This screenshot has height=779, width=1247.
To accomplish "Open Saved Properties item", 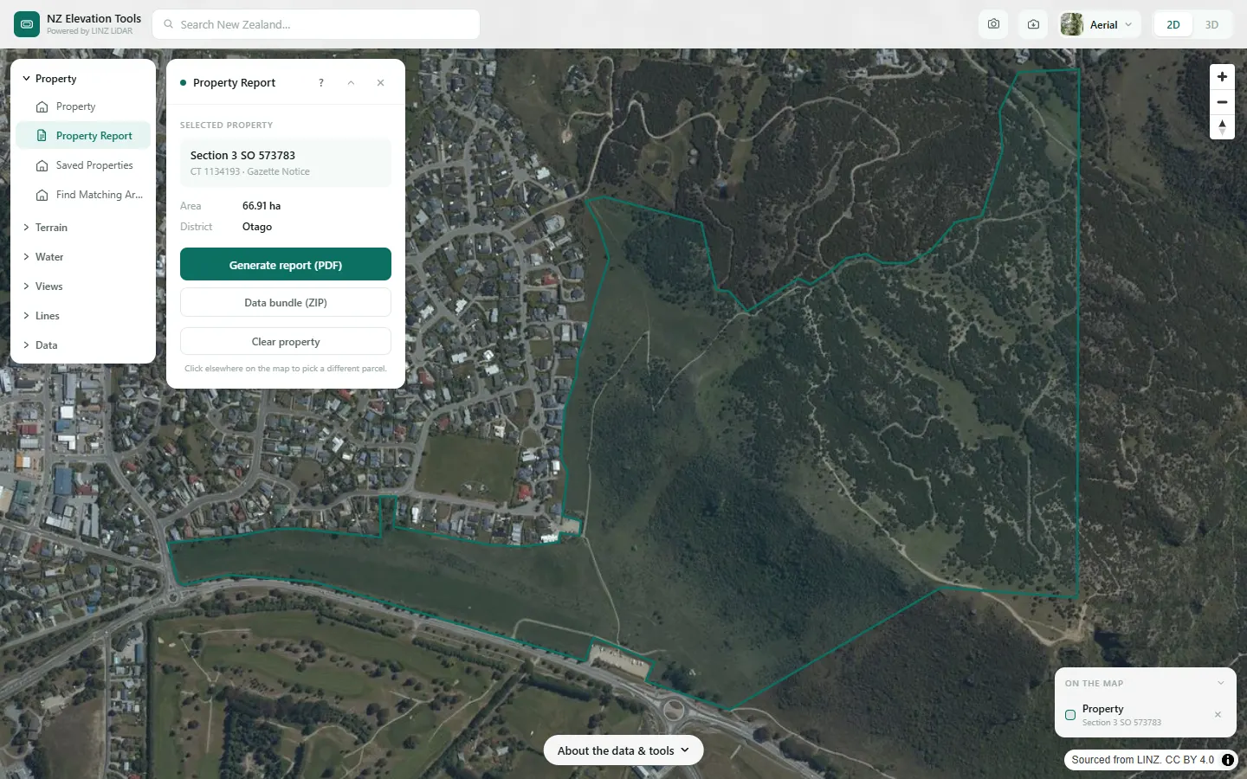I will tap(83, 165).
